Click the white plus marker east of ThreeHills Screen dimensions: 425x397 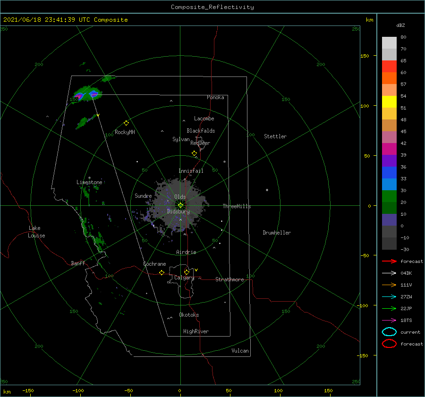[x=267, y=190]
